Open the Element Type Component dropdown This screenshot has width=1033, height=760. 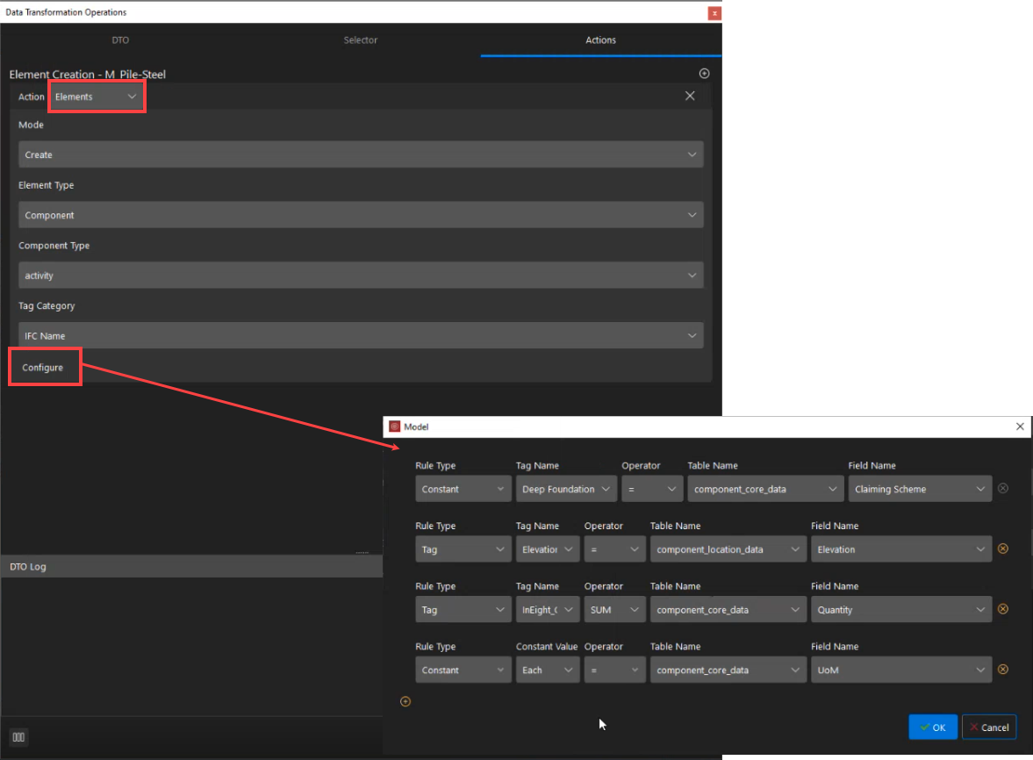[361, 215]
